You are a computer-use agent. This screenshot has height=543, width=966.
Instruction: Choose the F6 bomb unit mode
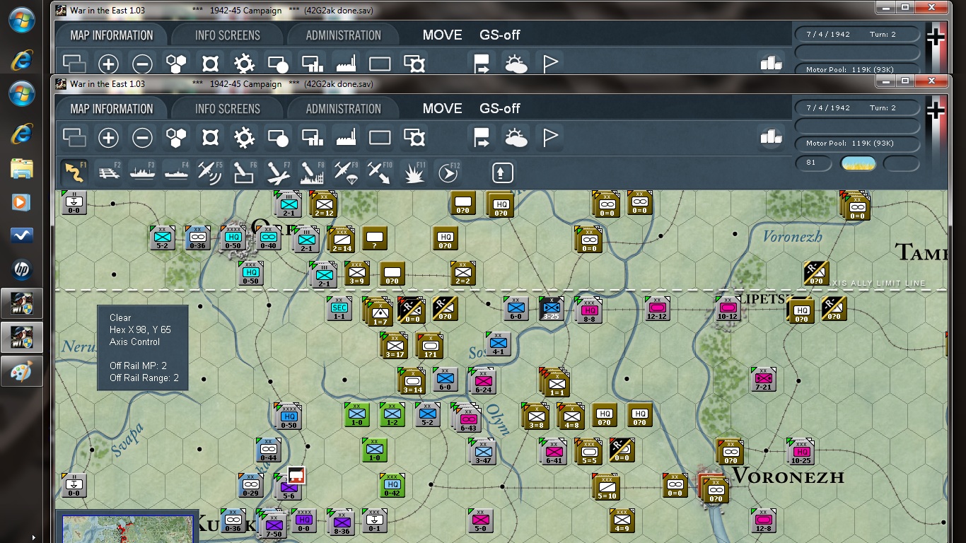[244, 172]
